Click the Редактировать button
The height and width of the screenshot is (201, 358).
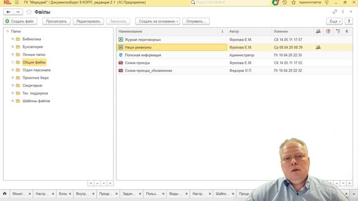click(88, 21)
